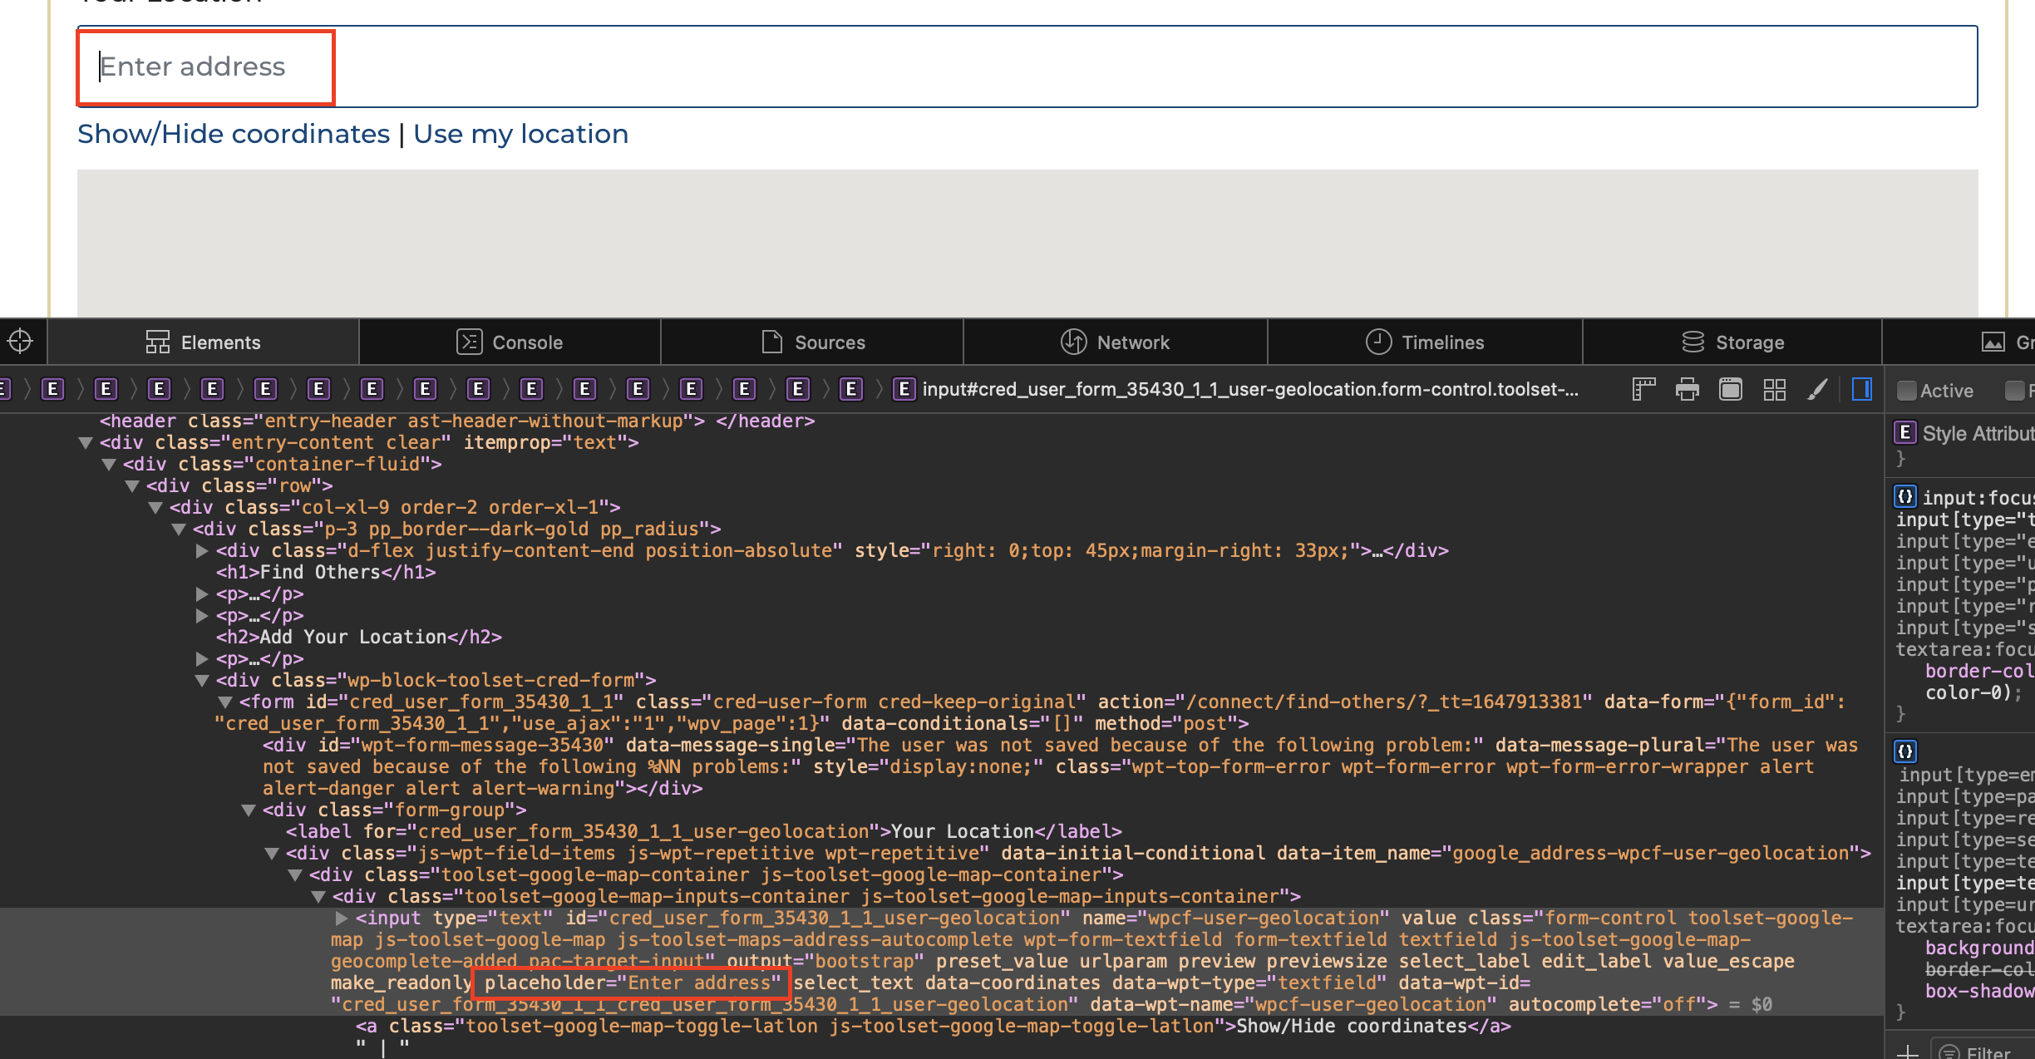
Task: Click the color-0); value in sidebar
Action: point(1973,692)
